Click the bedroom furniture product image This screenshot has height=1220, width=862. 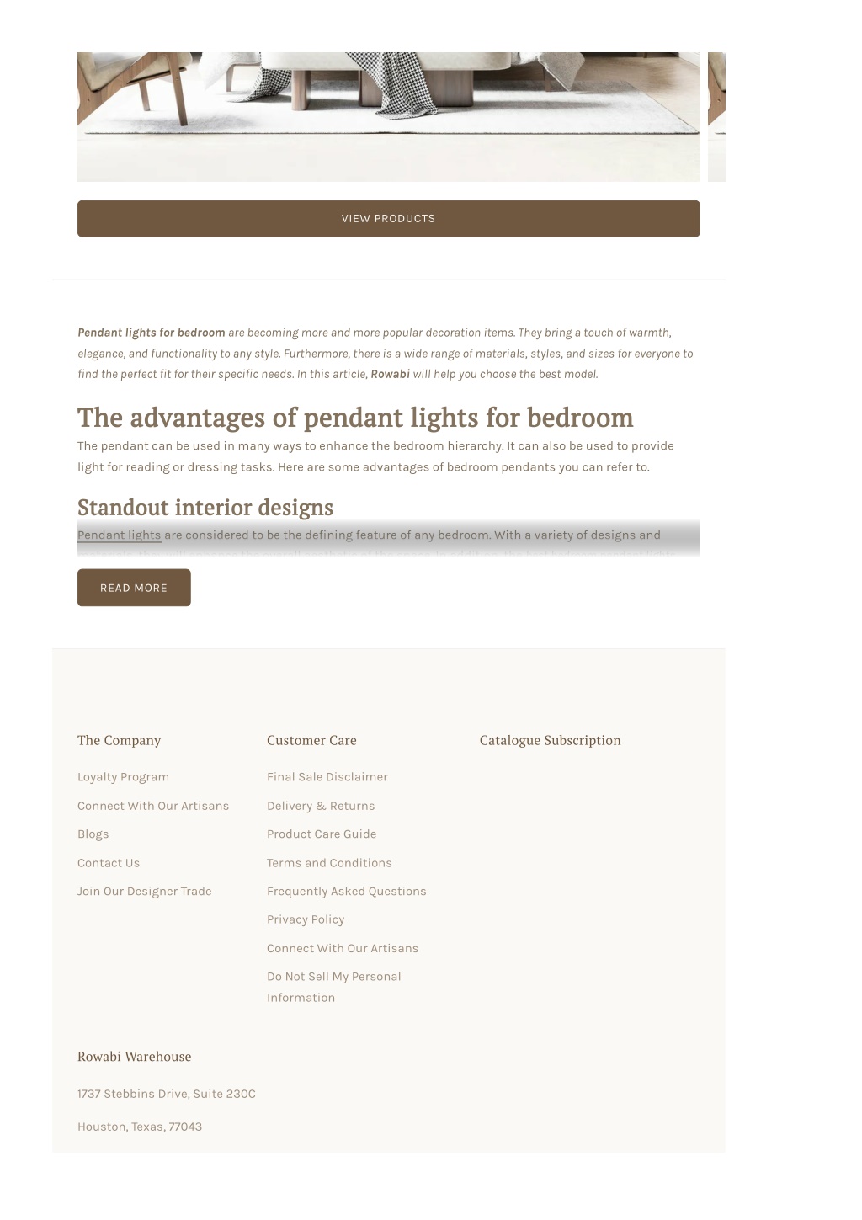[388, 117]
